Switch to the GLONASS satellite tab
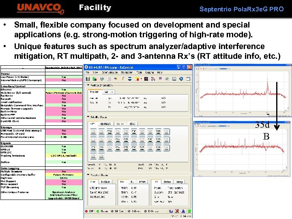This screenshot has width=292, height=219. (x=105, y=124)
